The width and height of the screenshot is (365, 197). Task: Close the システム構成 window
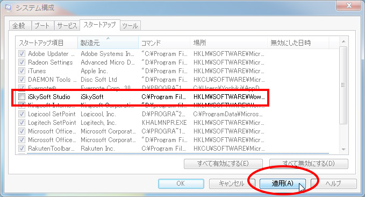[349, 5]
